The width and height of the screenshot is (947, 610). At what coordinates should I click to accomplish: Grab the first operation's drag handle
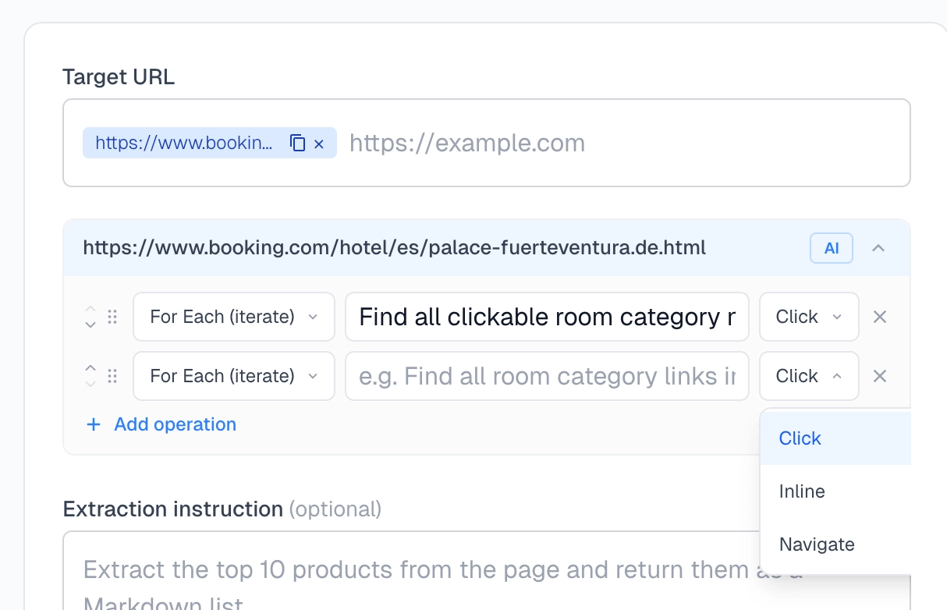[x=112, y=317]
